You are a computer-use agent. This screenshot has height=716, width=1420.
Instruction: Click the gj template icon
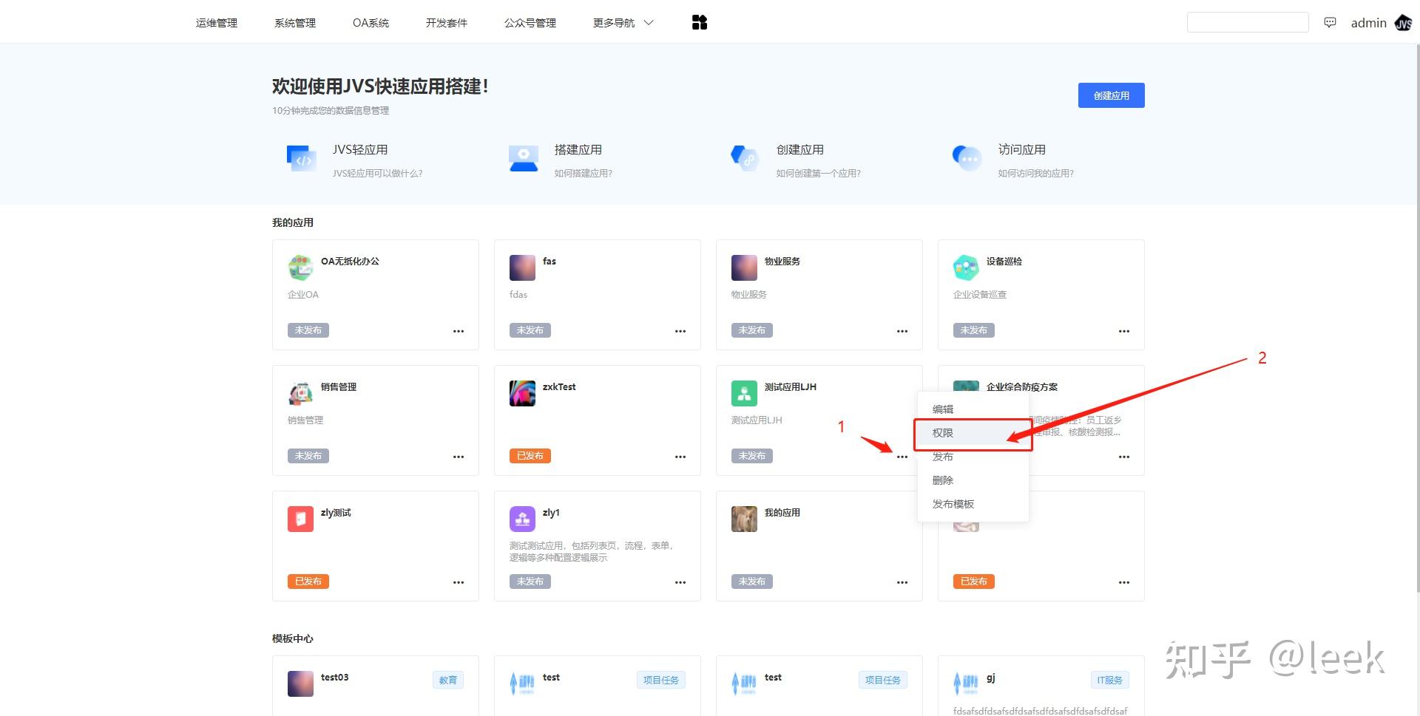966,683
